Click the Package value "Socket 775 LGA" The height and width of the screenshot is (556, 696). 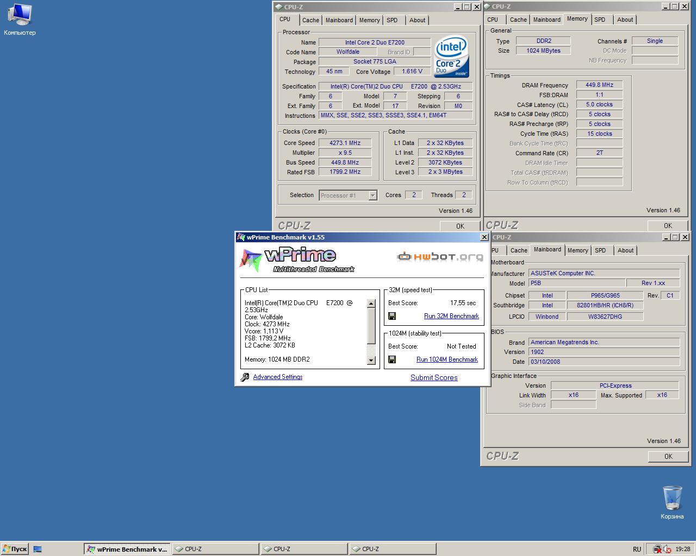coord(375,61)
